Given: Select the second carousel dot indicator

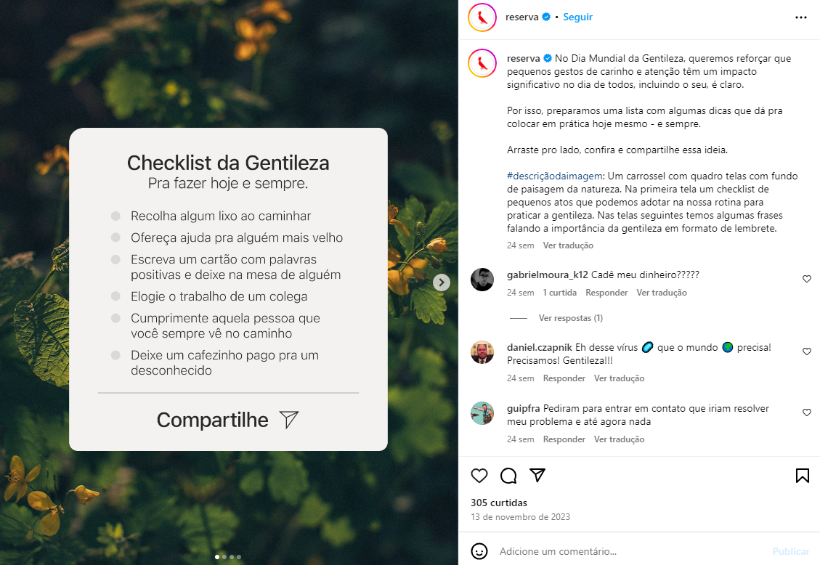Looking at the screenshot, I should [224, 557].
